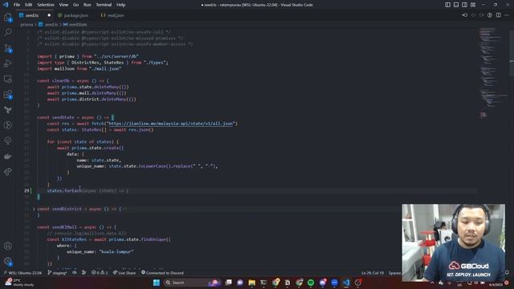Open the prisma breadcrumb segment
Image resolution: width=514 pixels, height=289 pixels.
click(x=27, y=24)
